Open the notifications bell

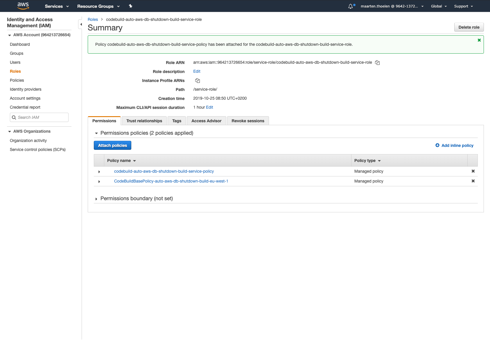tap(351, 6)
